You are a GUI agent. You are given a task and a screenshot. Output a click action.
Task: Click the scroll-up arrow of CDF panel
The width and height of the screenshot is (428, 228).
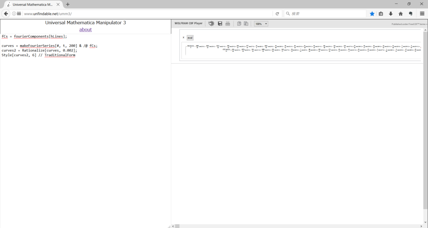425,30
